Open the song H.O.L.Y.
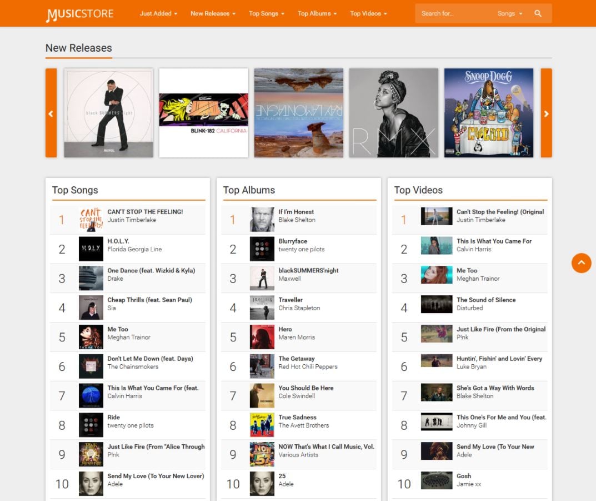Screen dimensions: 596x501 click(x=118, y=241)
